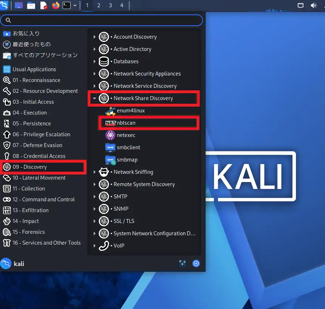Expand Remote System Discovery arrow

tap(94, 184)
